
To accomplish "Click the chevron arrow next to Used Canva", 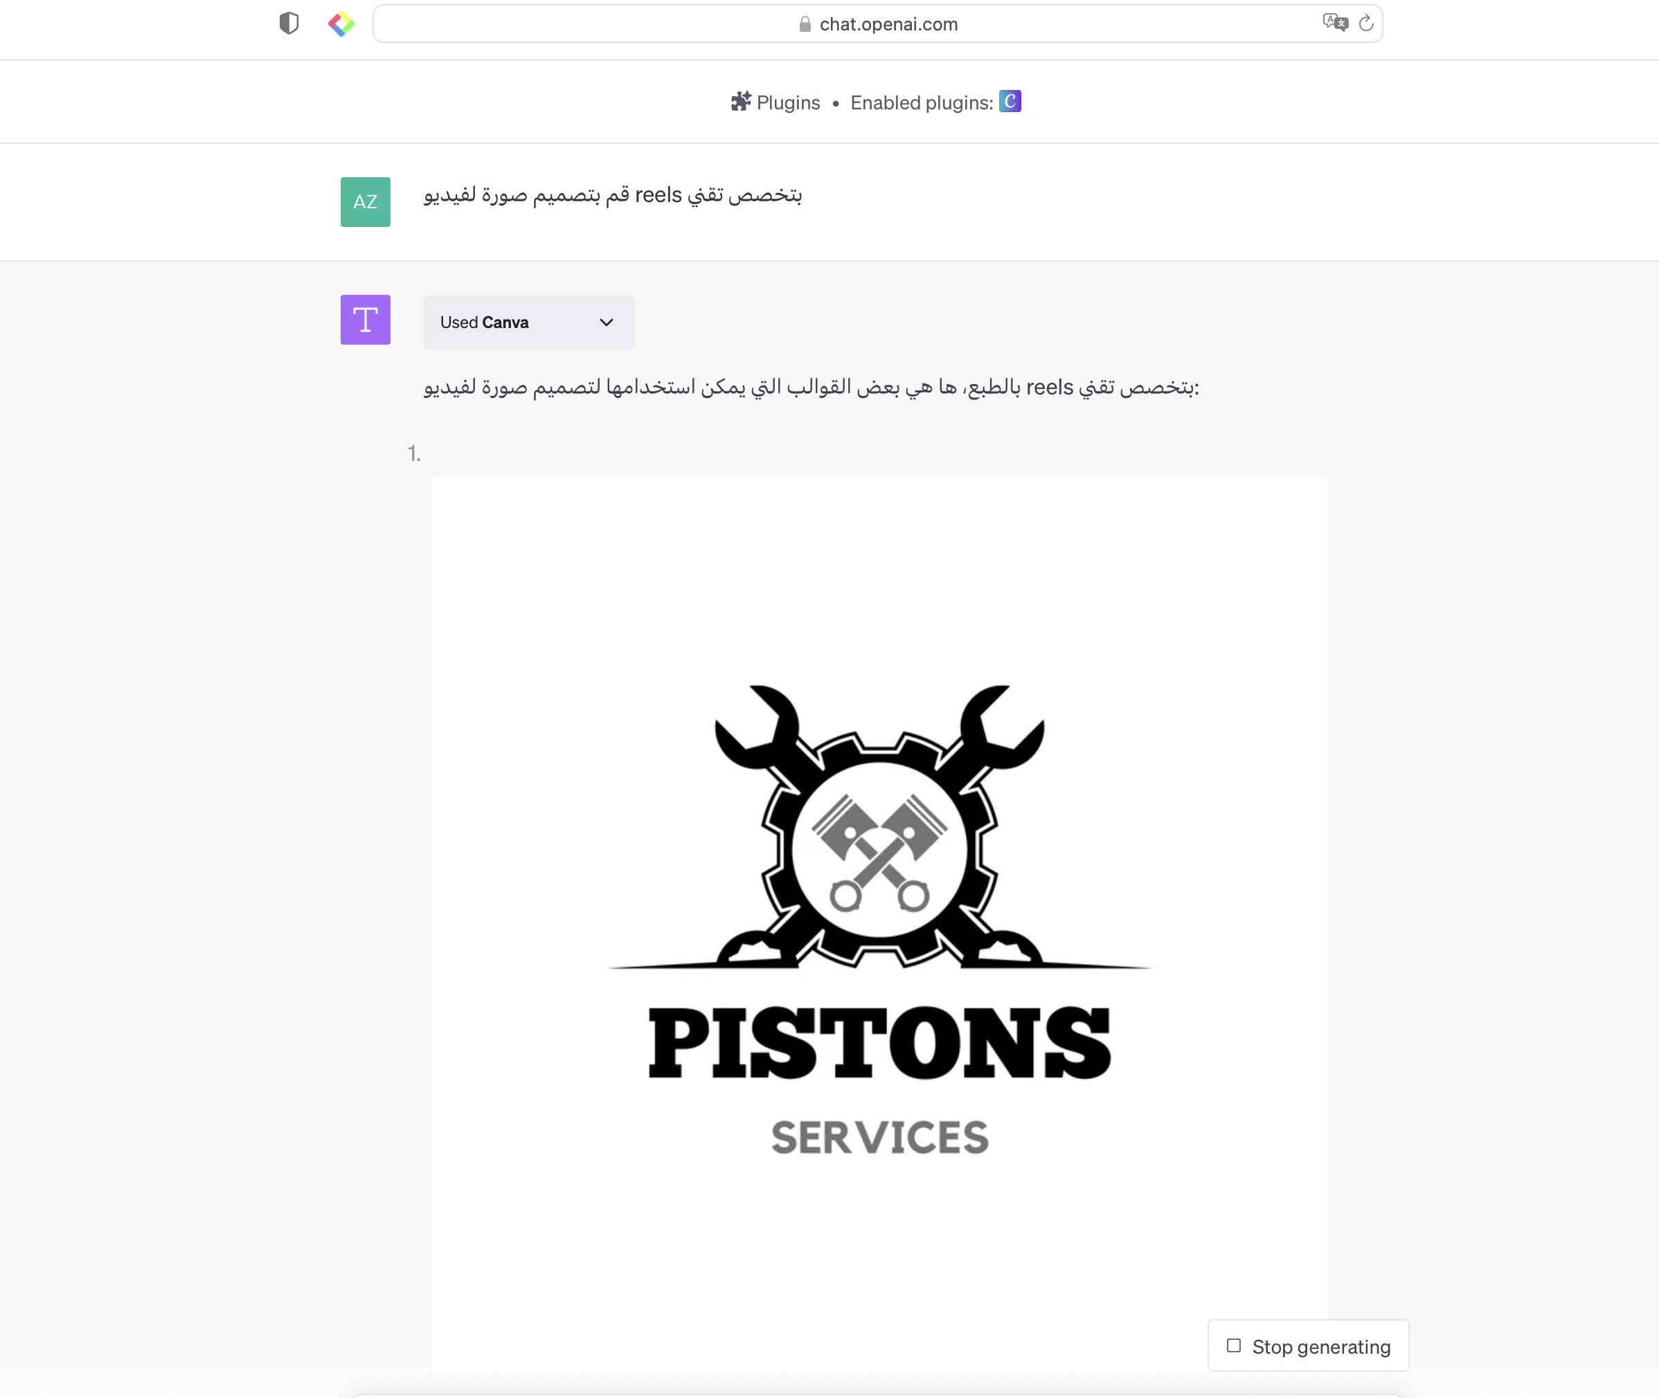I will click(607, 323).
